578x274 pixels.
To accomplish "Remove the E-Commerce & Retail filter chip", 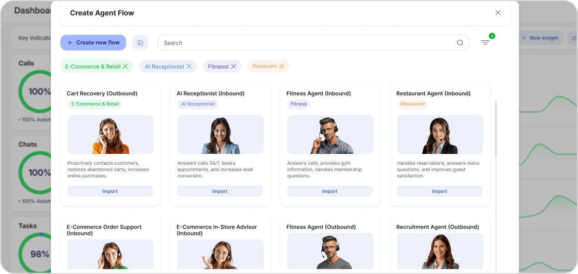I will coord(125,66).
